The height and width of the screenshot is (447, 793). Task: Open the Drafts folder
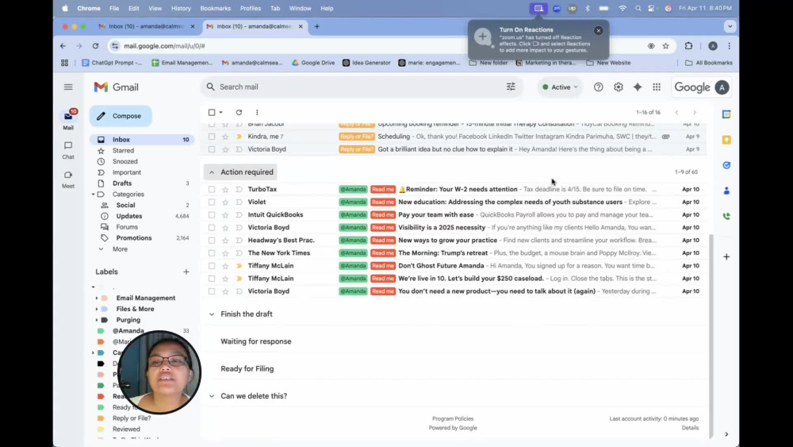coord(122,183)
